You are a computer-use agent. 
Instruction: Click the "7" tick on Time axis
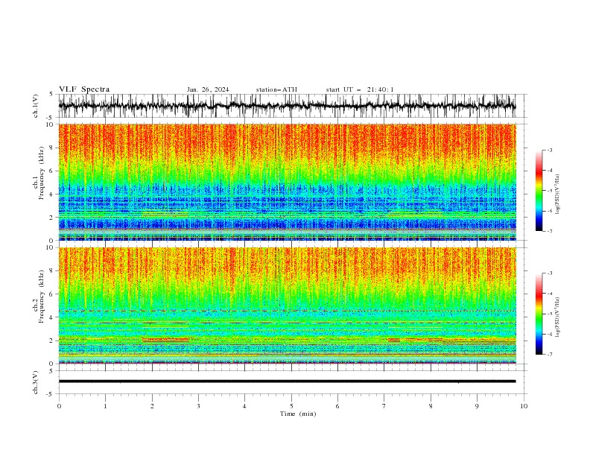pyautogui.click(x=384, y=406)
